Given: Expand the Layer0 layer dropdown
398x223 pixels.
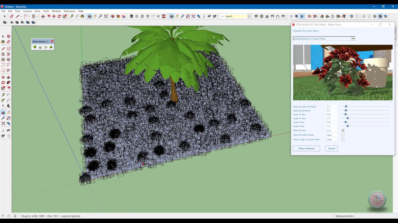Looking at the screenshot, I should pos(249,16).
